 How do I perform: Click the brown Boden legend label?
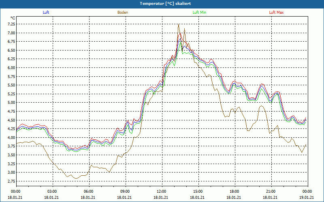pos(123,13)
